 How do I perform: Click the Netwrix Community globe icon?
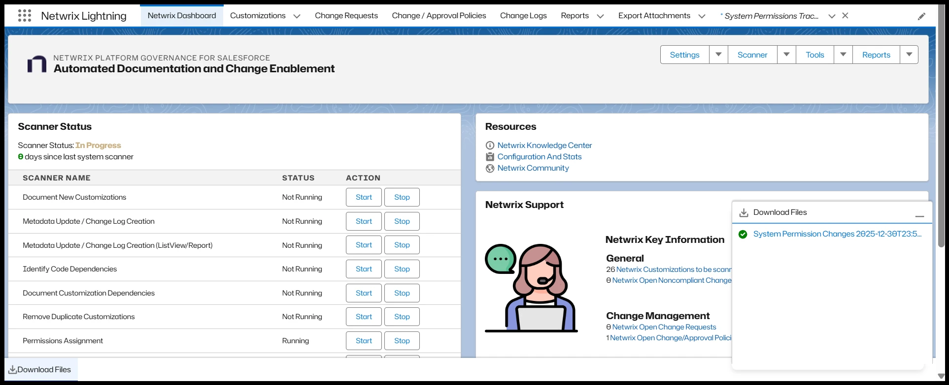490,168
